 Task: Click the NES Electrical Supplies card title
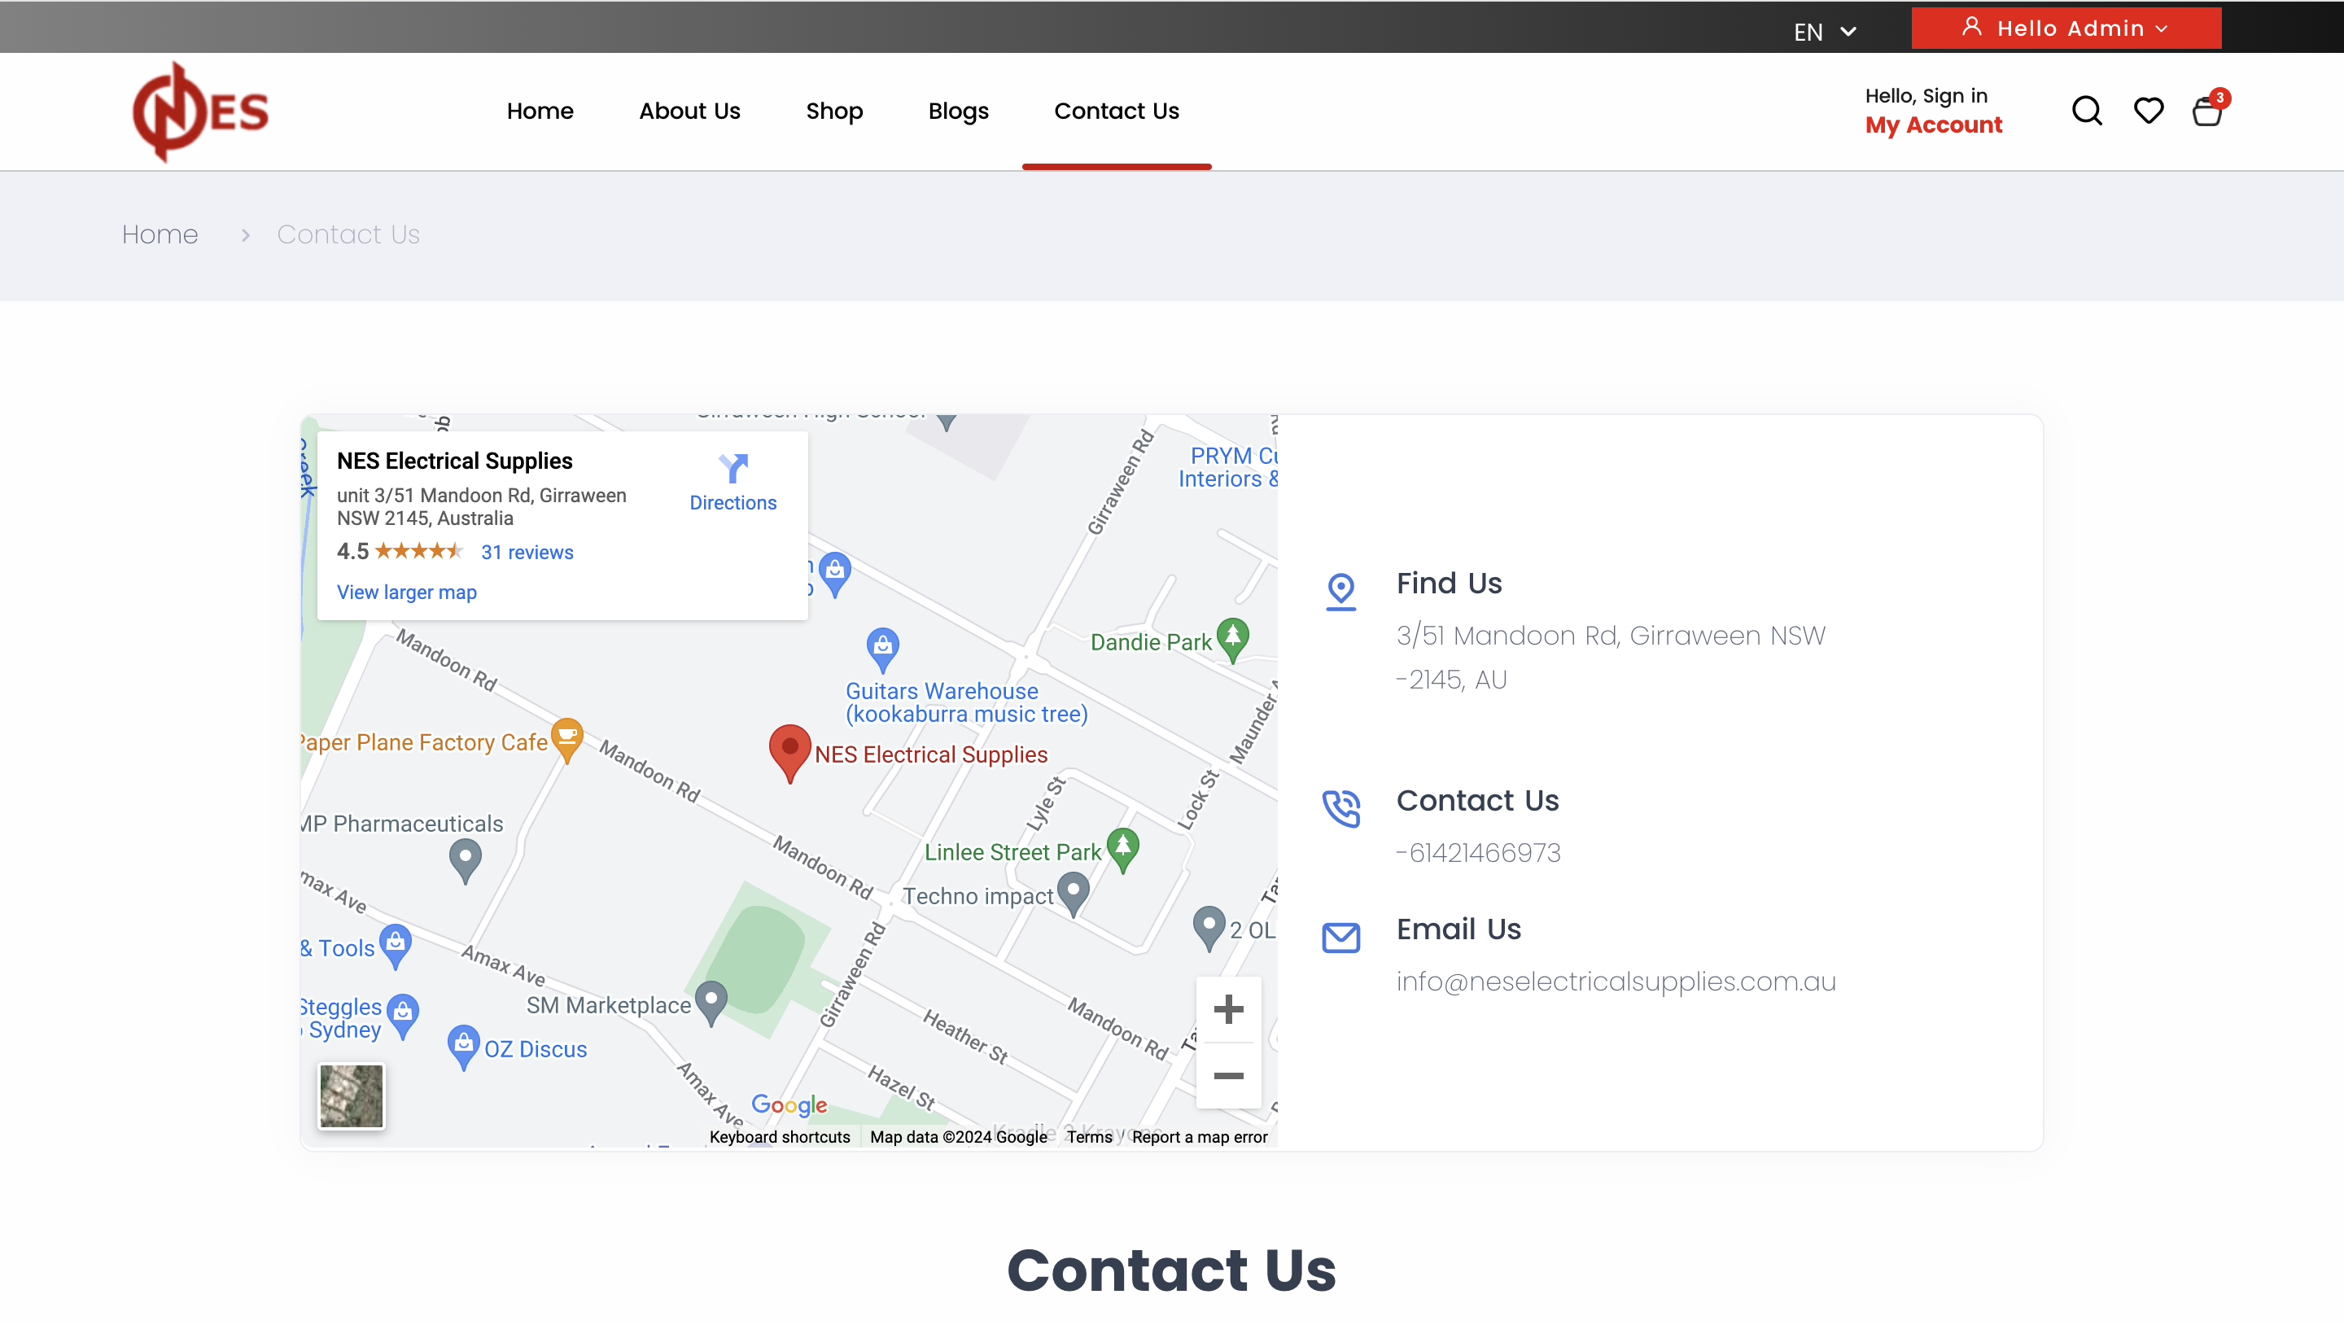[x=454, y=461]
